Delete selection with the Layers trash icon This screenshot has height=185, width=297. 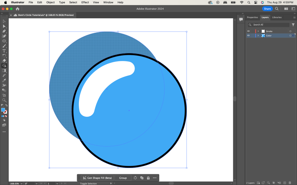290,183
